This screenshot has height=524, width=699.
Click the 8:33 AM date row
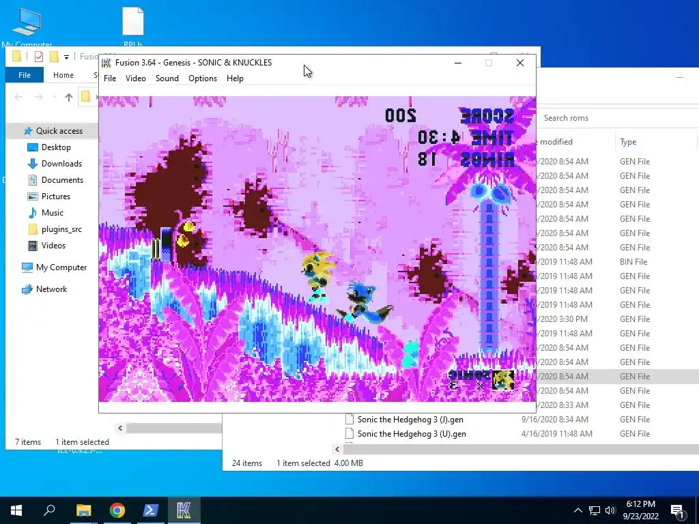[x=562, y=405]
